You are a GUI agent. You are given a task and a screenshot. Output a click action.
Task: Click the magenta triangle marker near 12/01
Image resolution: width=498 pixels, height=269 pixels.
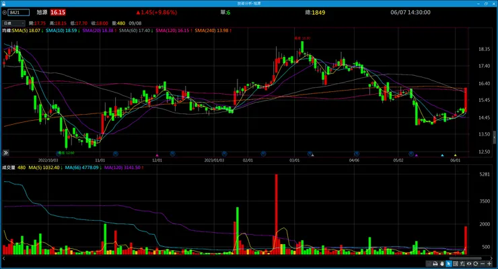pos(157,155)
